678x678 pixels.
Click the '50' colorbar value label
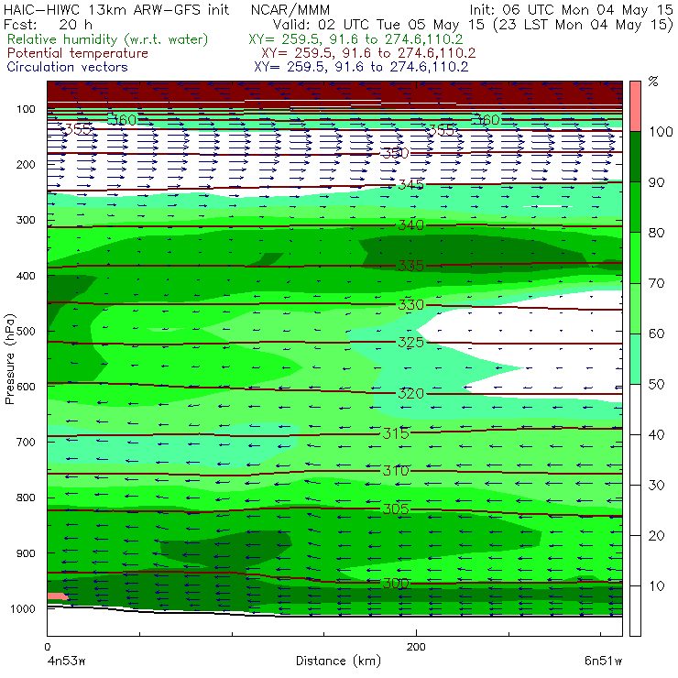[x=656, y=385]
